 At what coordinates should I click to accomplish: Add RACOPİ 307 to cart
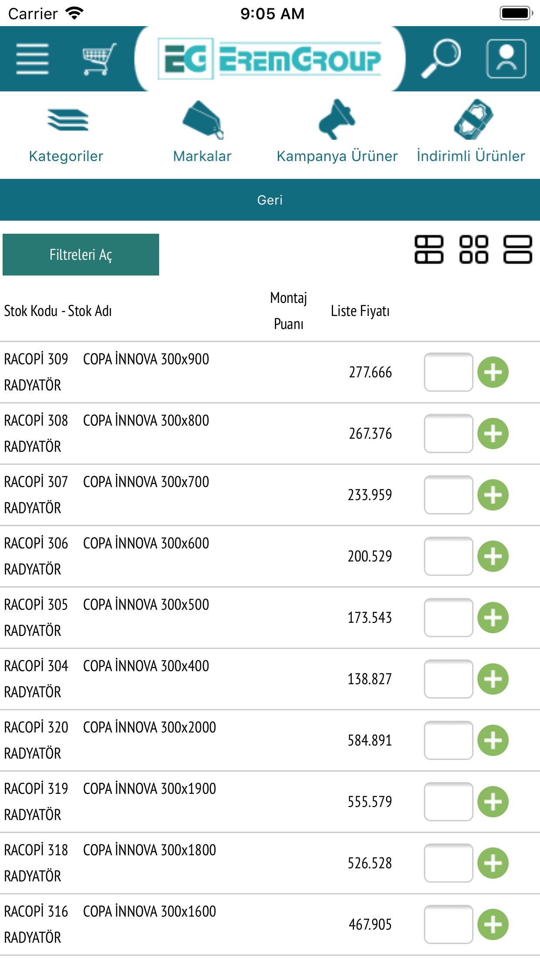click(x=493, y=495)
